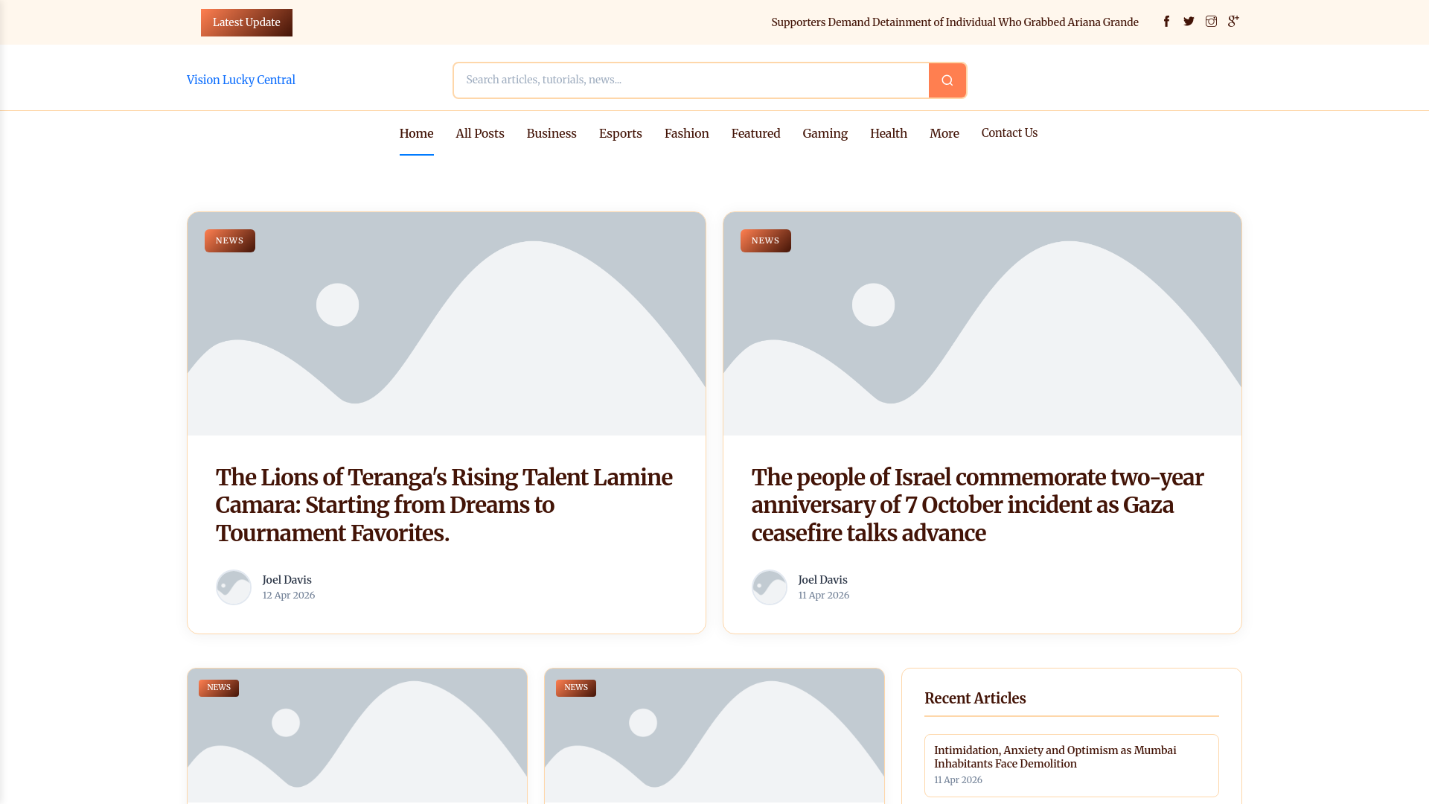Click the Israel anniversary article thumbnail
The image size is (1429, 804).
tap(982, 324)
